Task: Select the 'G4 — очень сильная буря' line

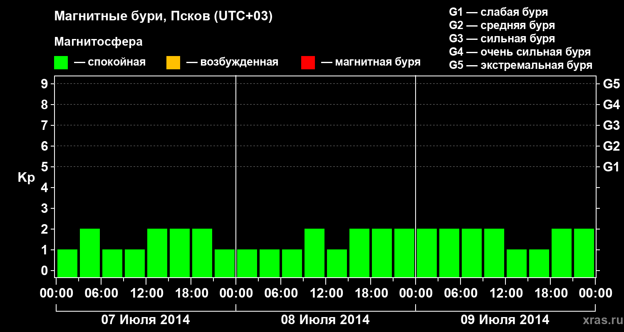Action: [520, 52]
